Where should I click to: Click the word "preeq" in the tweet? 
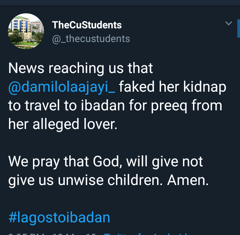164,106
